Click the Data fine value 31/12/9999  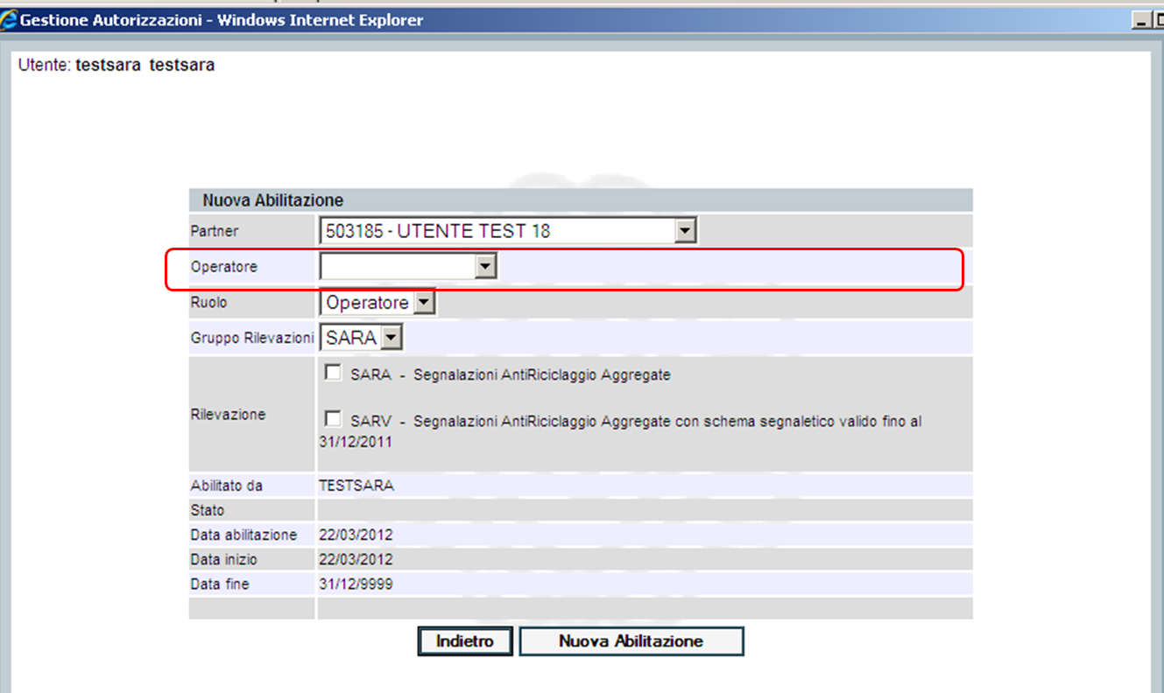[x=356, y=584]
